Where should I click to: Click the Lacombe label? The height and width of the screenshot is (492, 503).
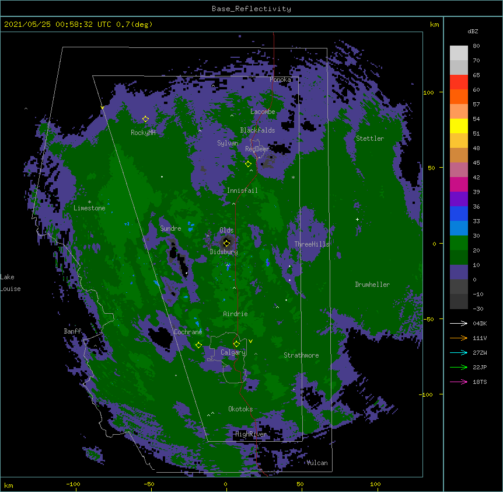coord(263,112)
